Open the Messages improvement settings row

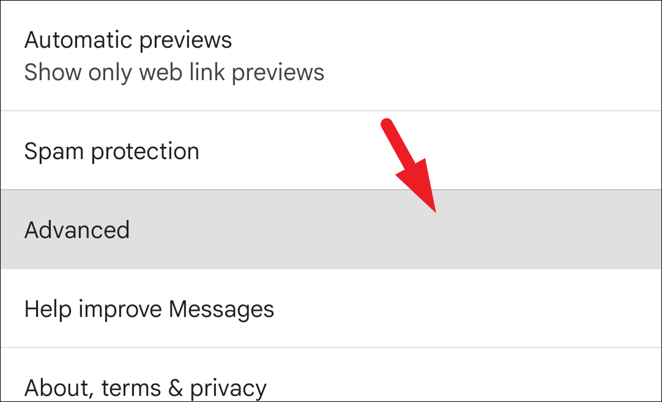(x=331, y=308)
